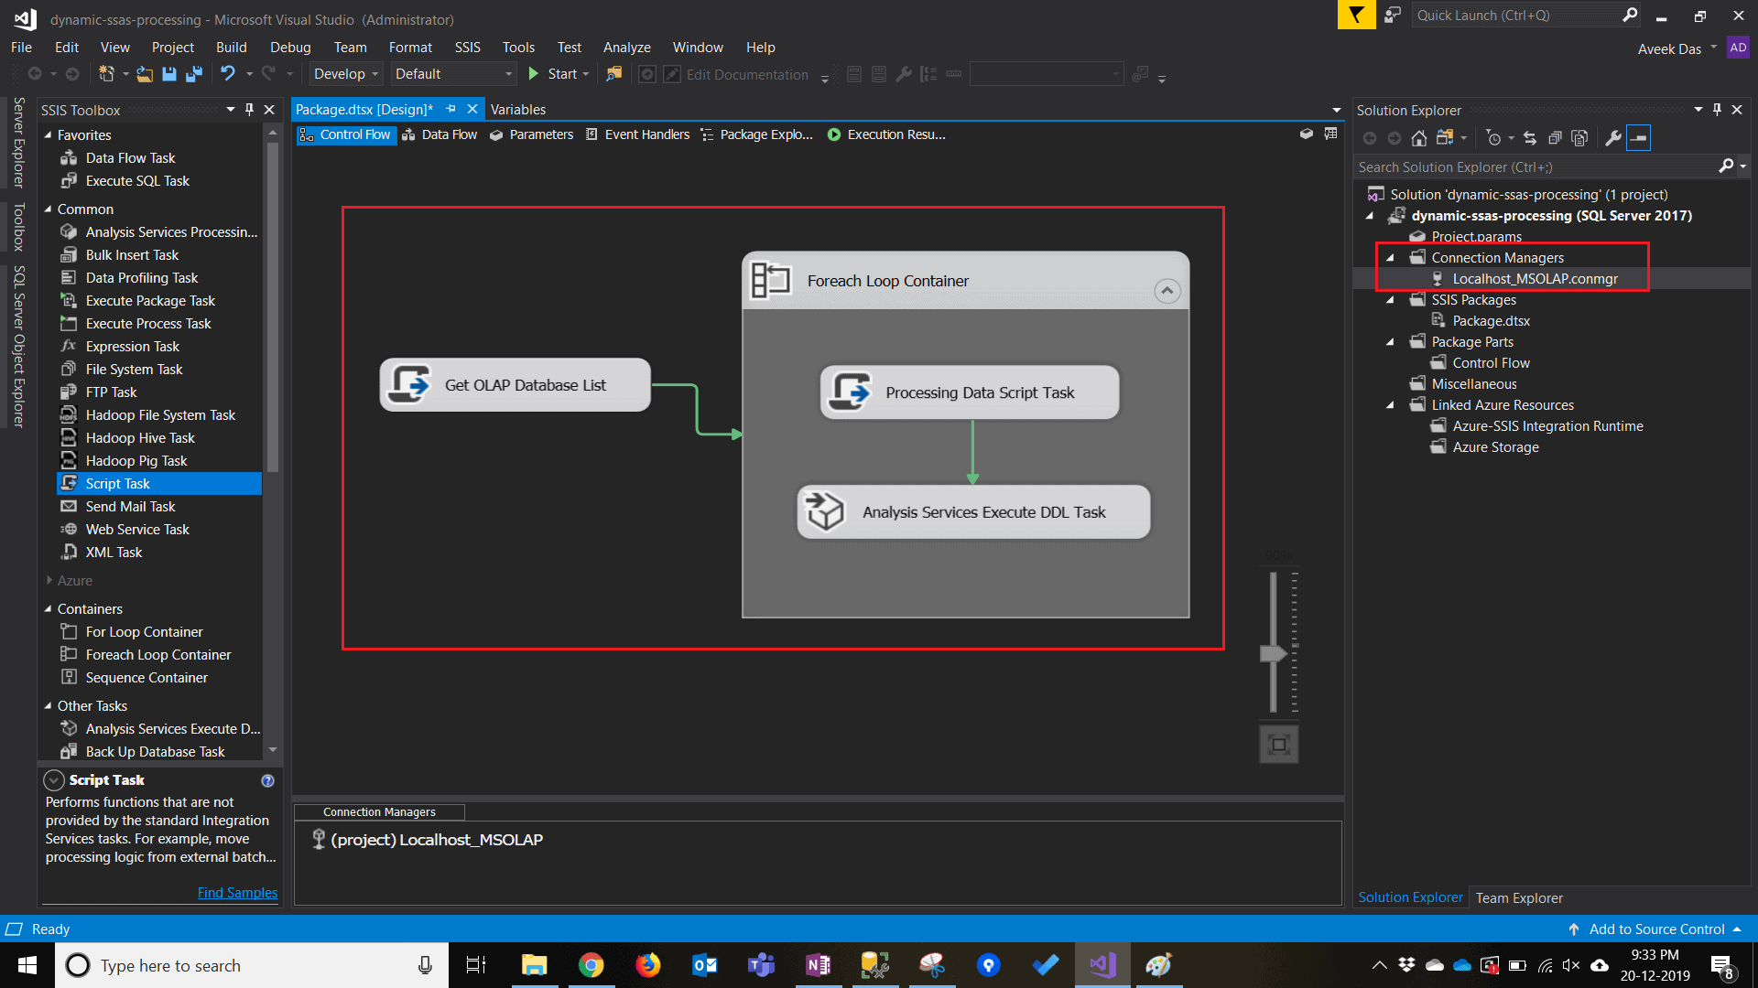Collapse the Foreach Loop Container chevron
Viewport: 1758px width, 988px height.
coord(1167,291)
